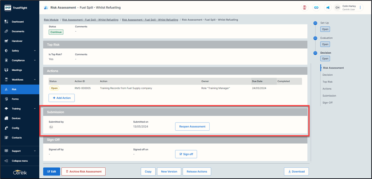Click the Risk Module breadcrumb link

pyautogui.click(x=51, y=20)
